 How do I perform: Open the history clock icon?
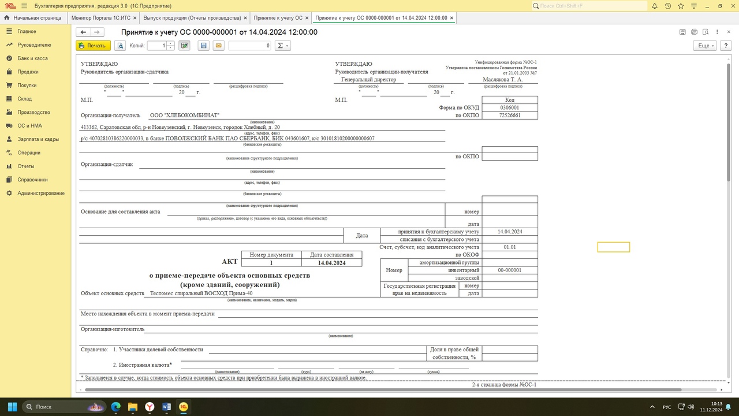[668, 6]
